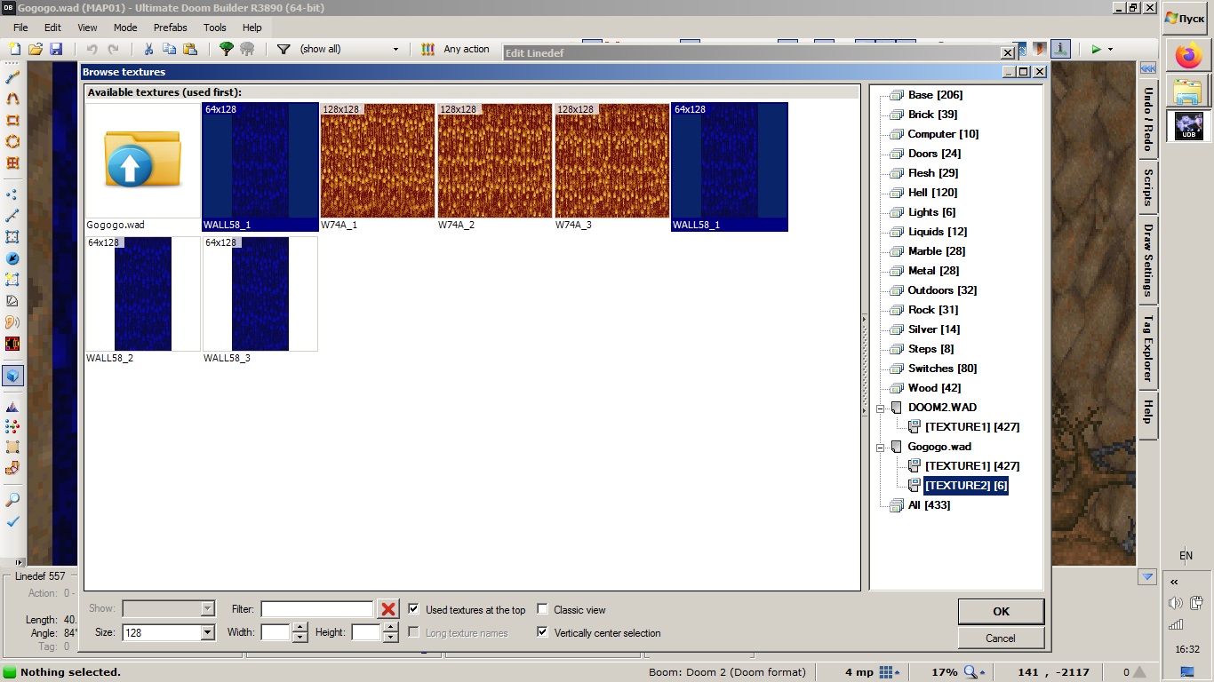Open the Tools menu

(x=215, y=28)
